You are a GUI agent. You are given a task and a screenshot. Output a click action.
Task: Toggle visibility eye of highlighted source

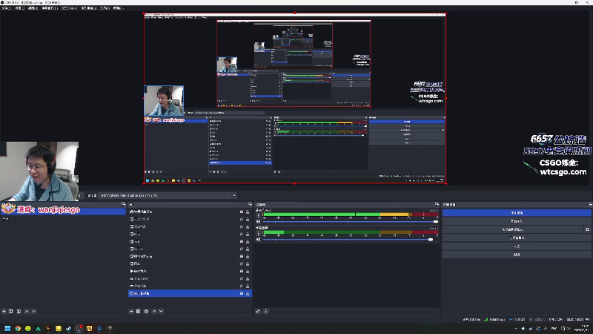click(242, 293)
